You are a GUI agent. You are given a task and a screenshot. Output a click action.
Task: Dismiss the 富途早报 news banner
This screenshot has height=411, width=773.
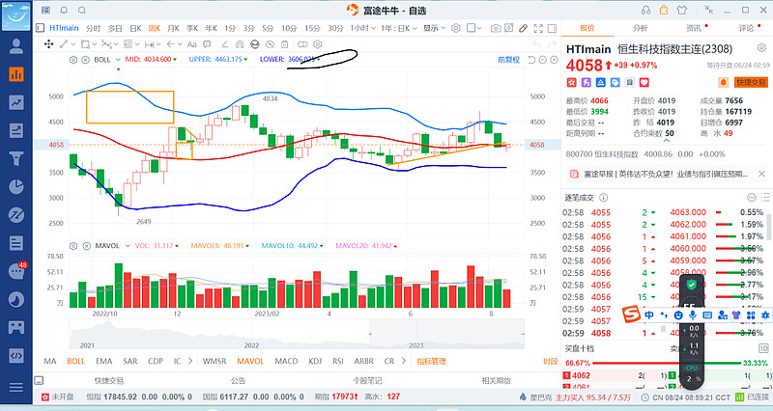point(761,174)
